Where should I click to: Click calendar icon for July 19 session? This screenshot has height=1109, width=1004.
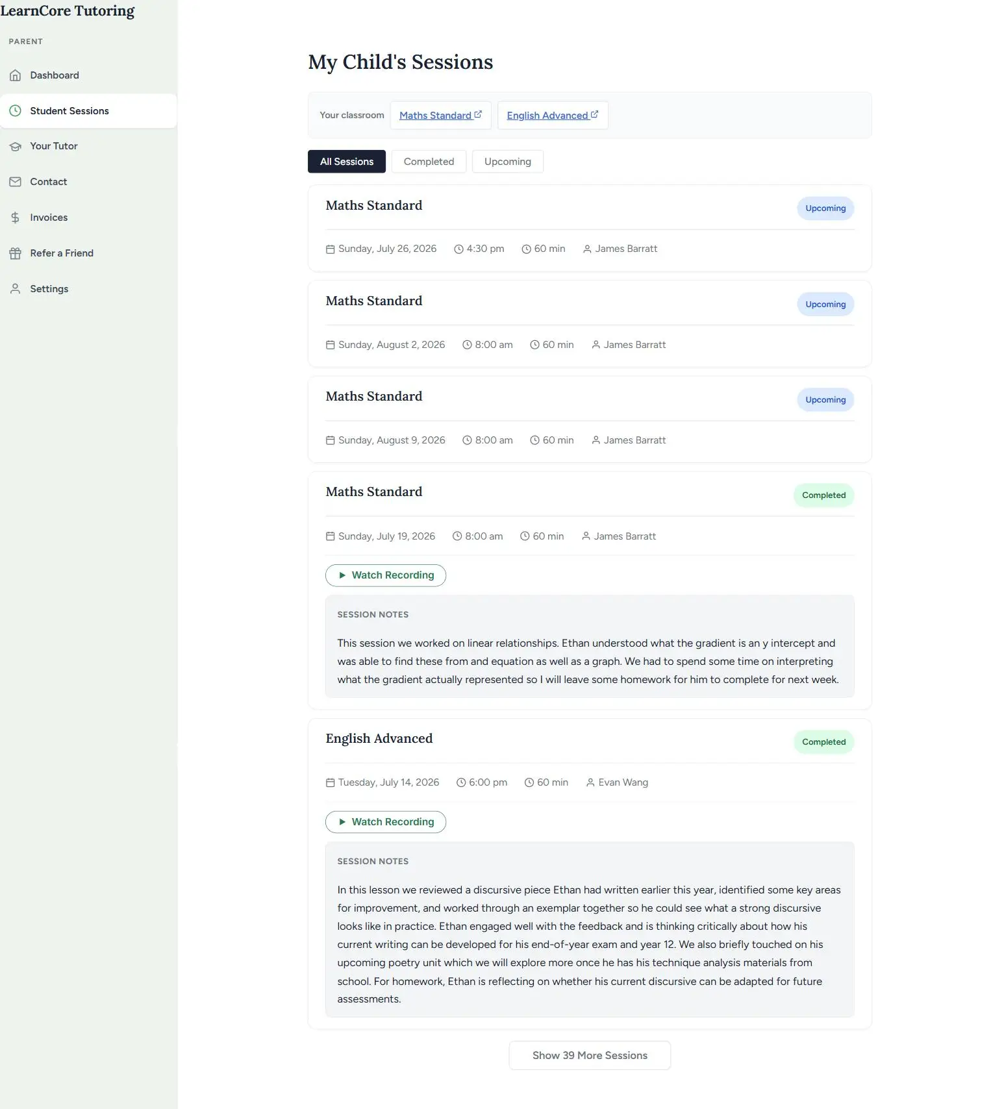pyautogui.click(x=330, y=537)
